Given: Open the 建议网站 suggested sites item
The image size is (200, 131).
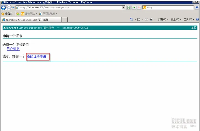Looking at the screenshot, I should coord(29,14).
